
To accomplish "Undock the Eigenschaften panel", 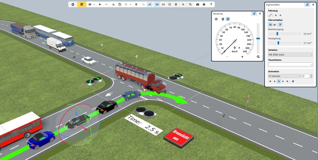I will [307, 5].
